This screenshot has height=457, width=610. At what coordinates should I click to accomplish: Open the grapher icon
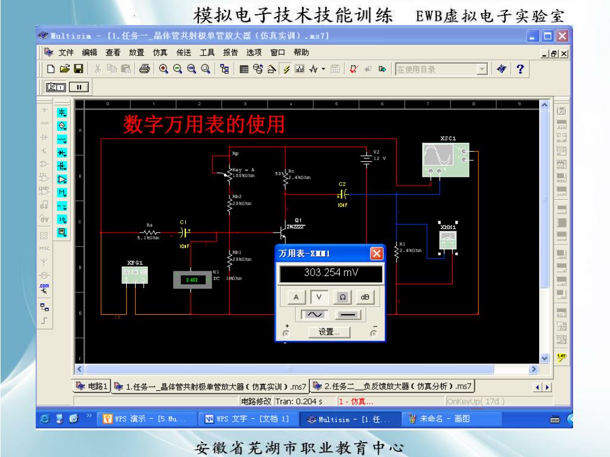click(300, 69)
